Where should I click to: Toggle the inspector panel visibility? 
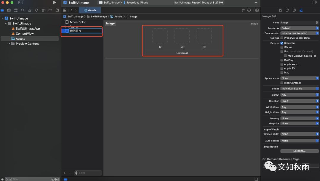click(315, 2)
